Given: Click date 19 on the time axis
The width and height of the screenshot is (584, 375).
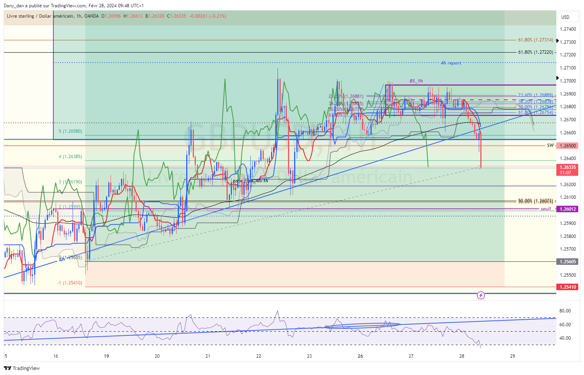Looking at the screenshot, I should (106, 356).
